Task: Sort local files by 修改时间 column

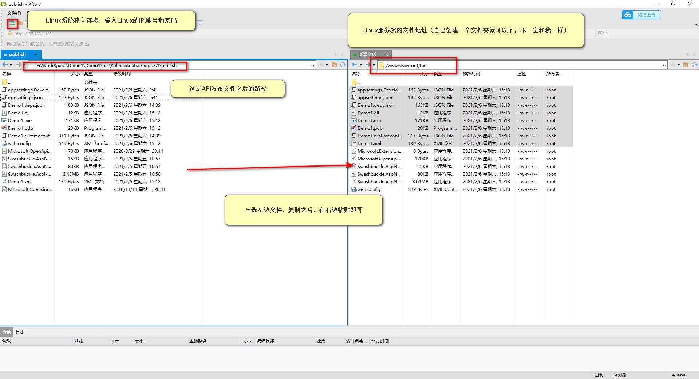Action: tap(122, 74)
